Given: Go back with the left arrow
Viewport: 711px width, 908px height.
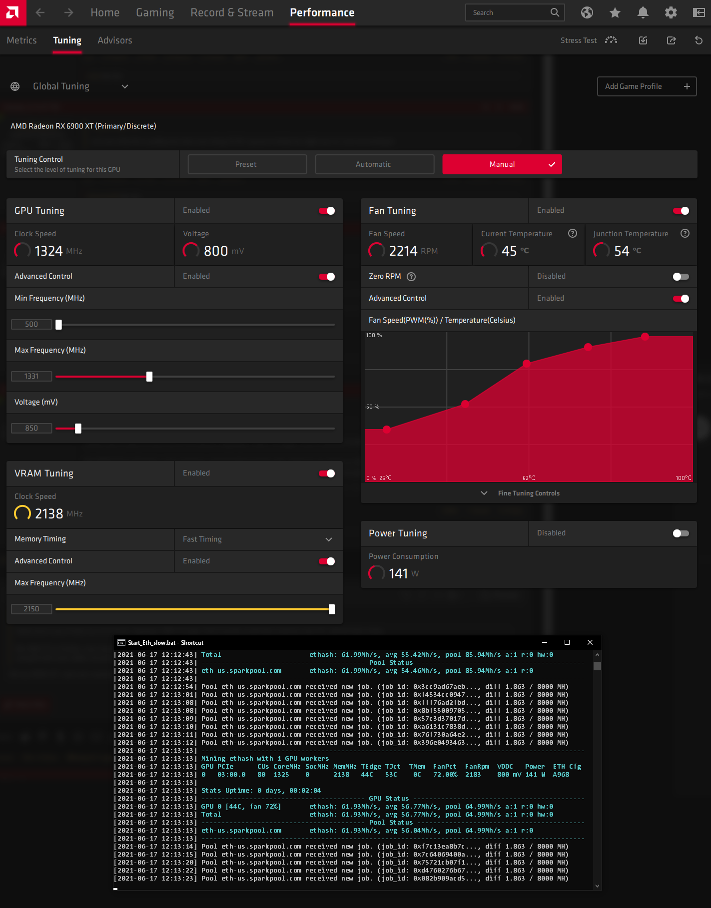Looking at the screenshot, I should pyautogui.click(x=40, y=12).
